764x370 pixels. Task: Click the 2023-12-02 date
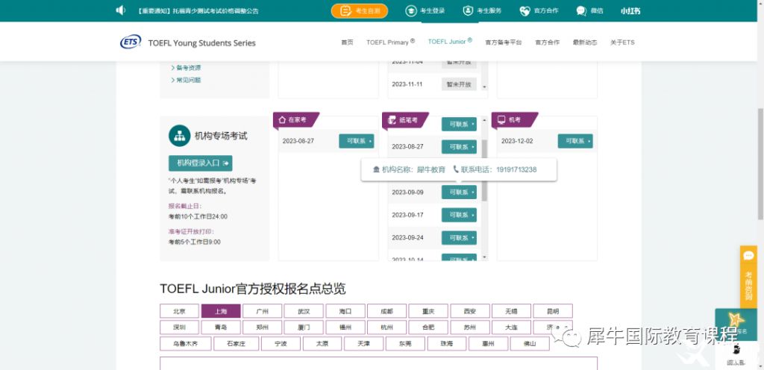coord(517,141)
